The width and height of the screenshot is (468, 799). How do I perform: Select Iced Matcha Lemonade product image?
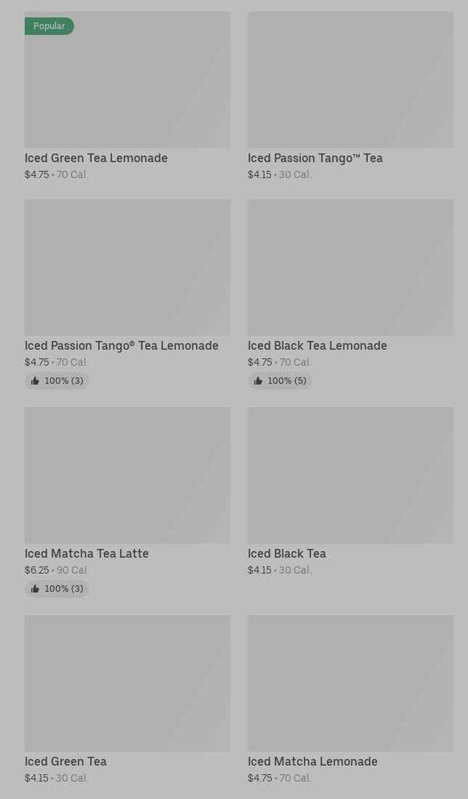[350, 683]
